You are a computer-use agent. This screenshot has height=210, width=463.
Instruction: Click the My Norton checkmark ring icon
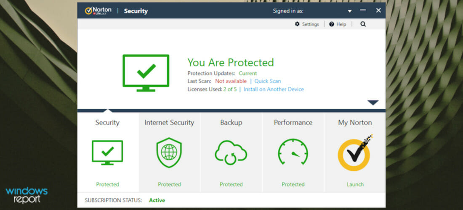355,153
